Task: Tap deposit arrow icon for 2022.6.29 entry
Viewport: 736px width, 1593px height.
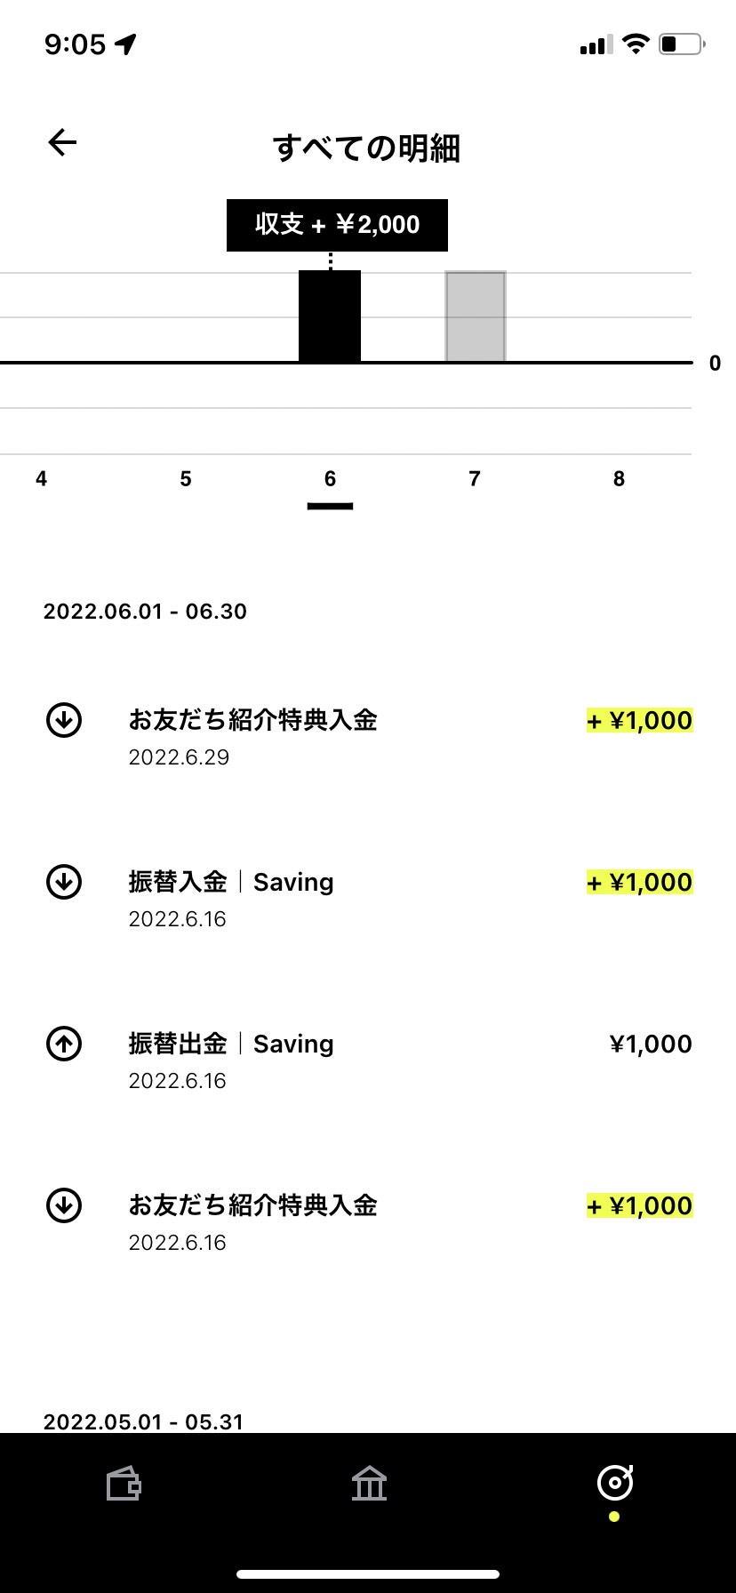Action: pos(64,720)
